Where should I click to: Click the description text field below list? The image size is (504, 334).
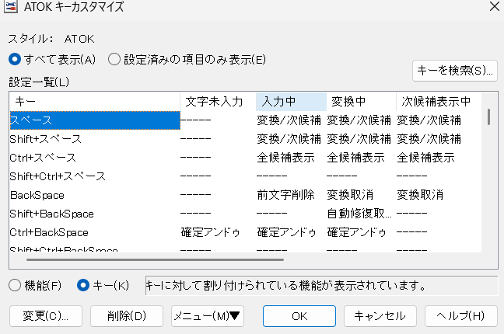pyautogui.click(x=321, y=285)
